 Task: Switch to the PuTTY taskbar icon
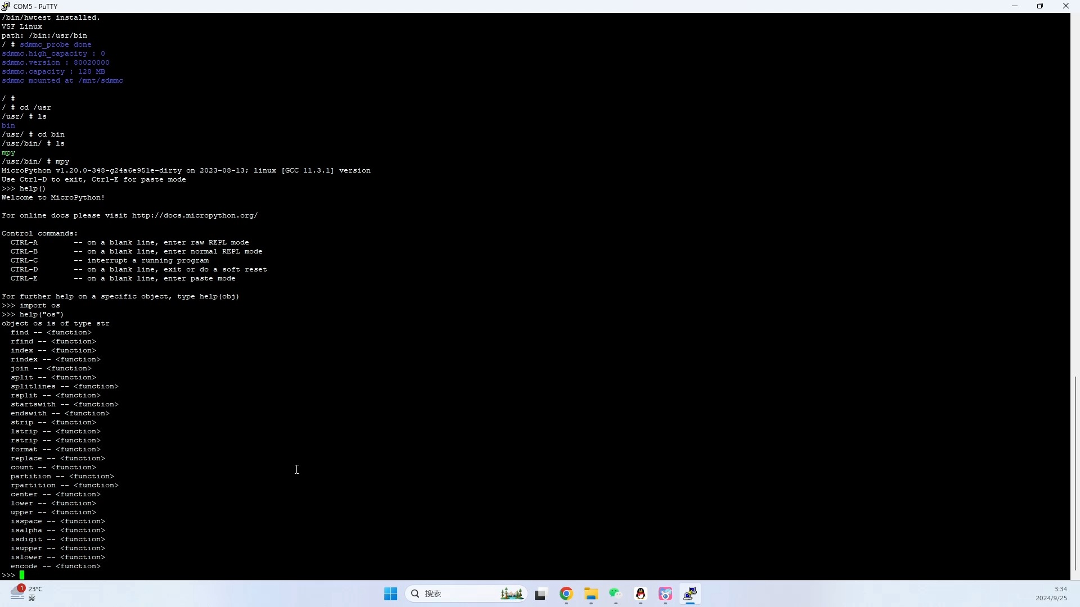(690, 594)
